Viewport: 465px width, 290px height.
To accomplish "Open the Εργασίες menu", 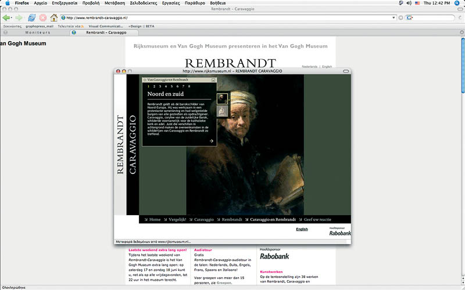I will [x=171, y=3].
